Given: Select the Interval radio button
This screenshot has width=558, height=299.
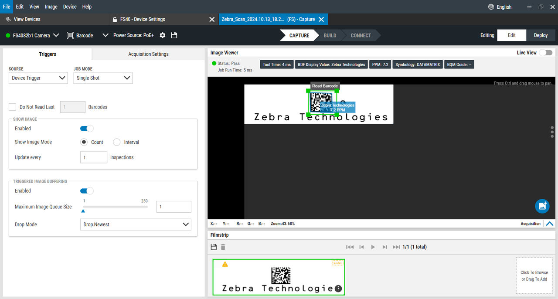Looking at the screenshot, I should pos(116,142).
